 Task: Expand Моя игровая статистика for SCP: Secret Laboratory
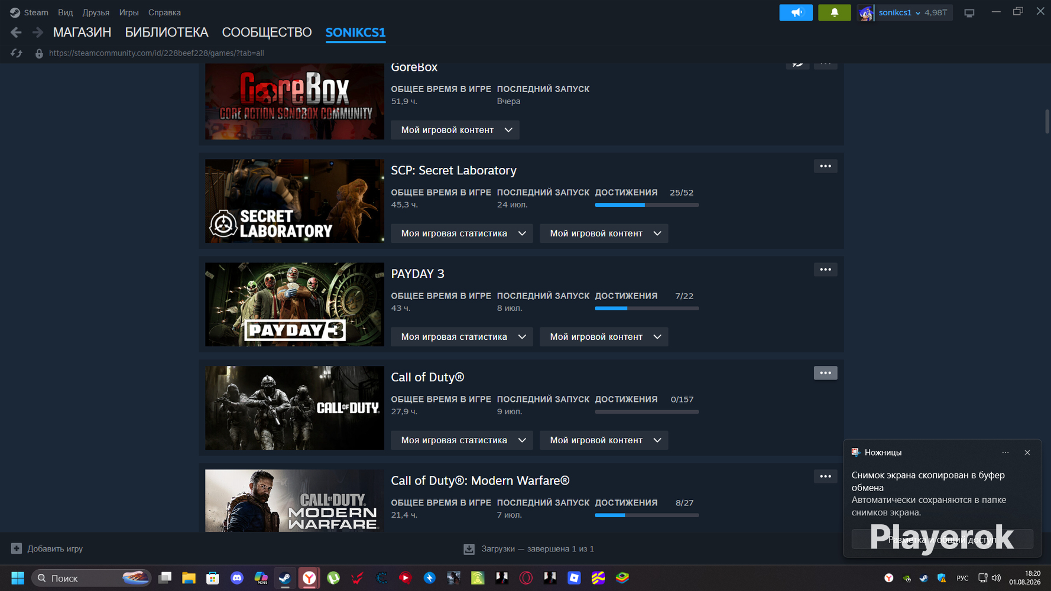coord(462,233)
